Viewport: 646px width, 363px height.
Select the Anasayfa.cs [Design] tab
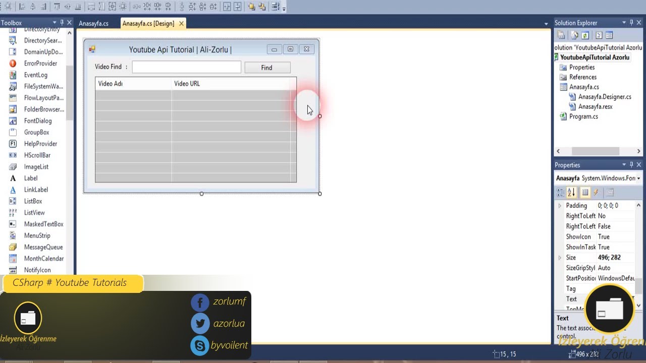tap(148, 23)
